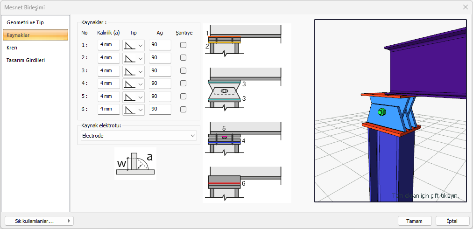Open the Sık kullanılanlar menu button
473x229 pixels.
39,221
